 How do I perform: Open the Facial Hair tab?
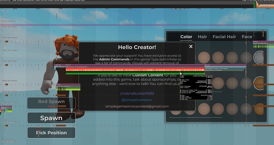pyautogui.click(x=224, y=37)
